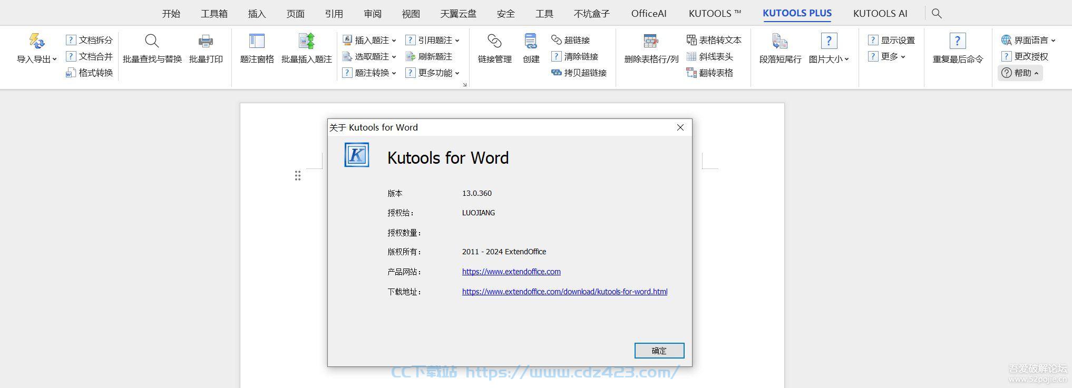Click the 文档拆分 document split item
Viewport: 1072px width, 388px height.
tap(89, 40)
